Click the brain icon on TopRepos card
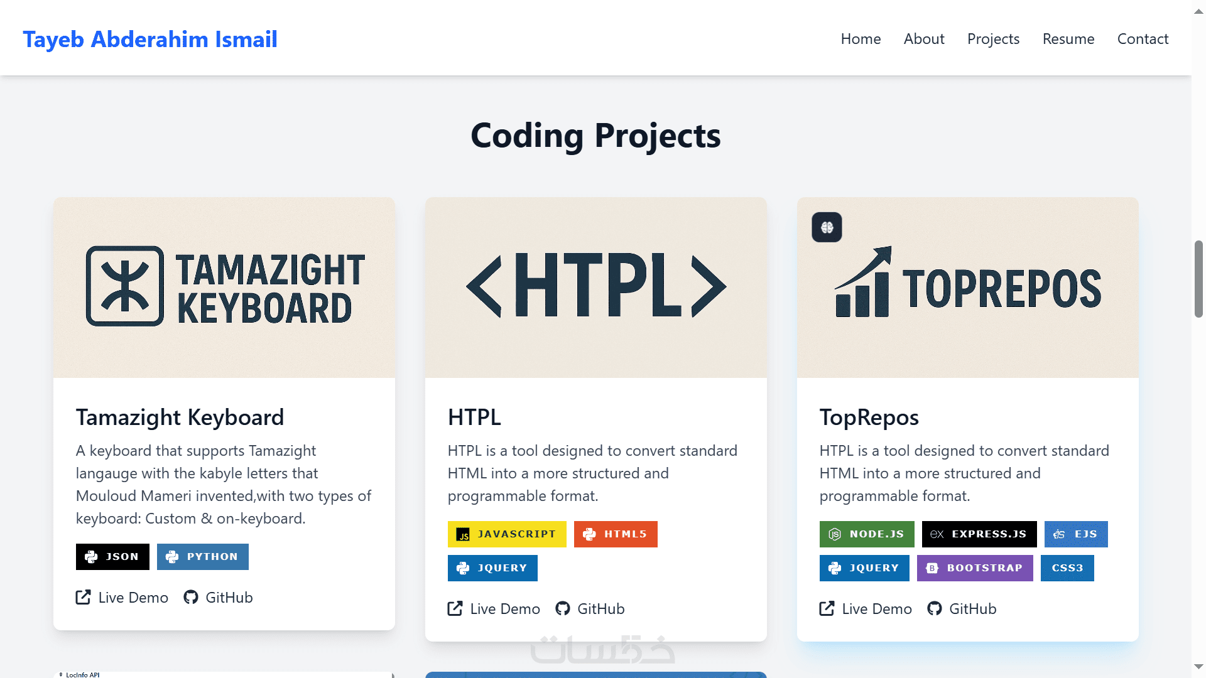The image size is (1206, 678). pos(827,227)
